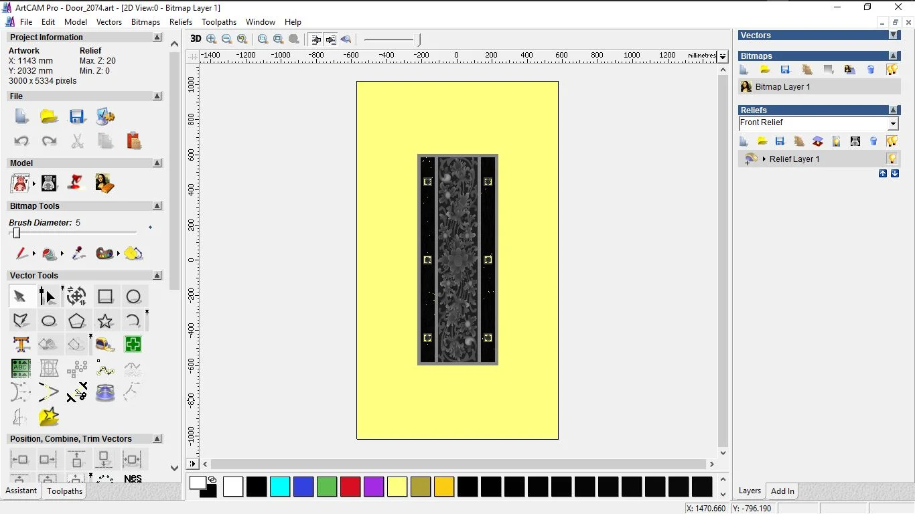This screenshot has height=514, width=915.
Task: Choose the Create Text vector tool
Action: coord(21,344)
